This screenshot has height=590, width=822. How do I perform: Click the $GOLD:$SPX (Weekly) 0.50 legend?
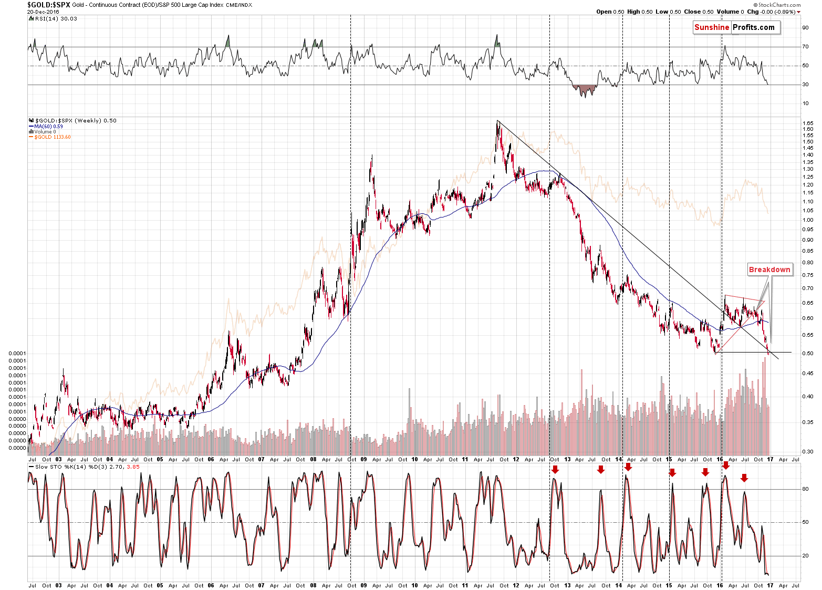(76, 120)
